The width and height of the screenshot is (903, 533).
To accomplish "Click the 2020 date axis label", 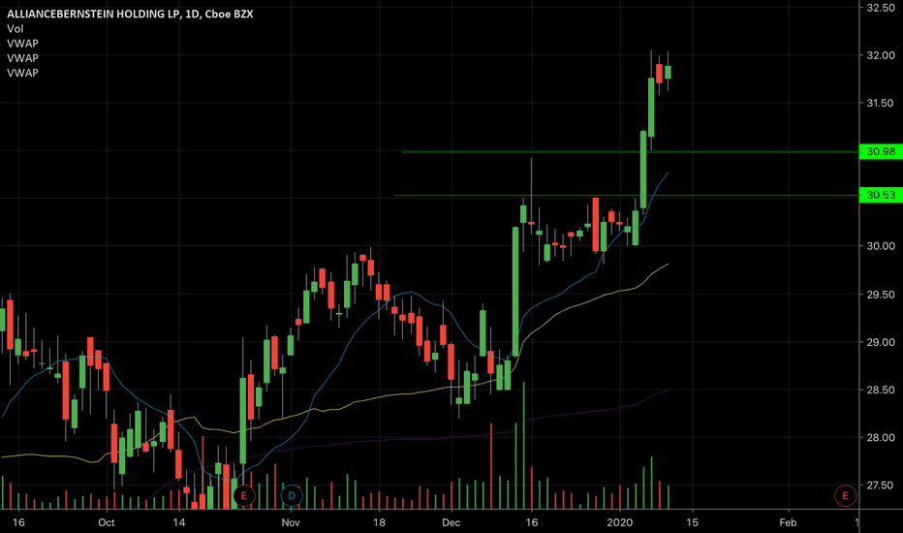I will (620, 522).
